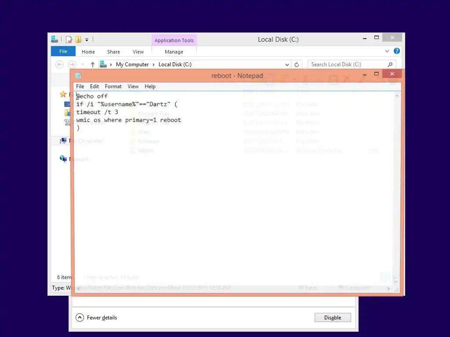Click the 'timeout /t 3' line

[x=97, y=112]
